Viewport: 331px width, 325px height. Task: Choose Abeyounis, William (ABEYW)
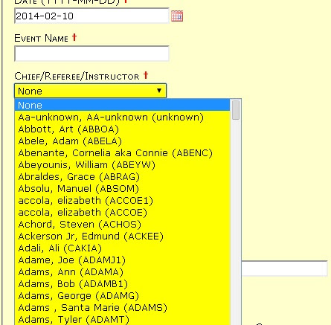click(122, 164)
